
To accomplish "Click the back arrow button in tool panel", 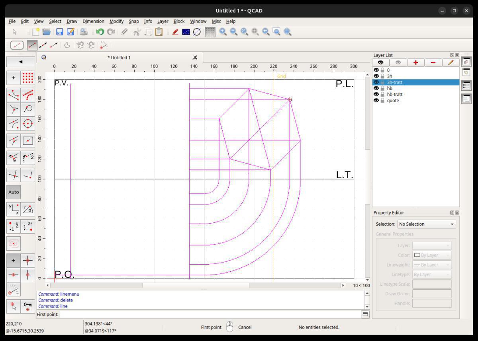I will tap(21, 62).
